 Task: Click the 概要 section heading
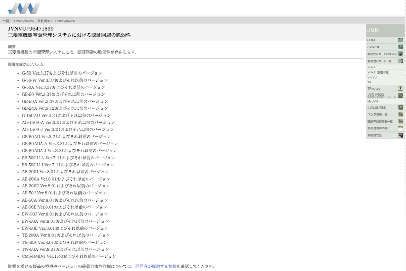click(x=12, y=47)
